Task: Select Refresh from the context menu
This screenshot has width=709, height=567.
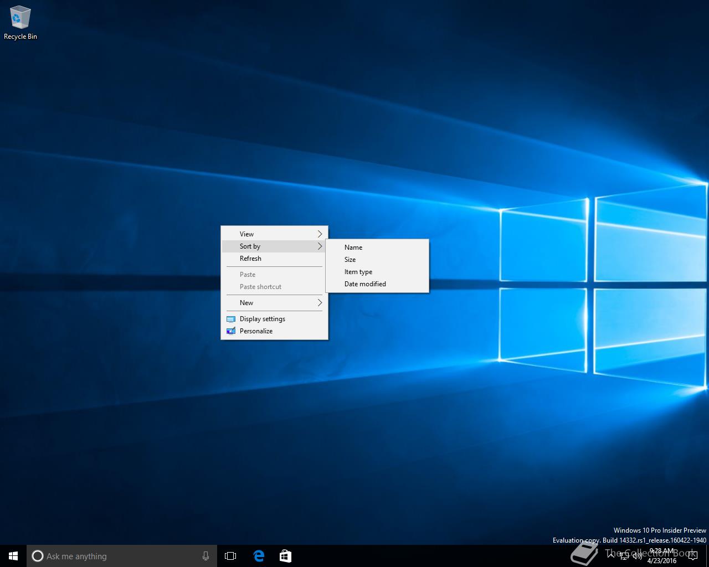Action: (x=274, y=259)
